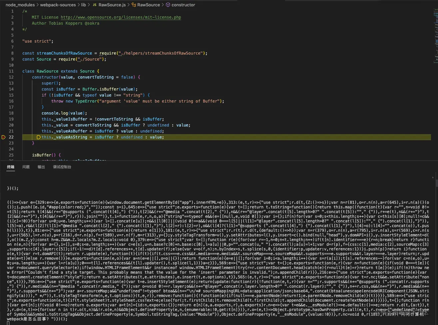Click the const isBuffer = Buffer.isBuffer line
This screenshot has height=325, width=438.
90,89
